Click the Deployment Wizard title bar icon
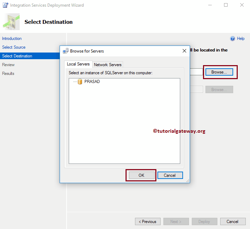The height and width of the screenshot is (229, 250). (5, 5)
